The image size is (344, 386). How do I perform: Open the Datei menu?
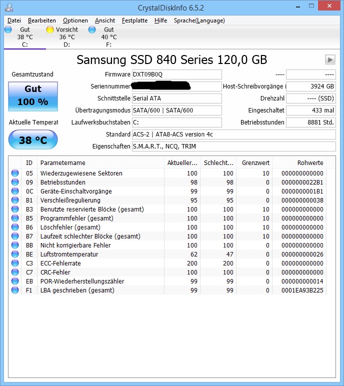click(14, 20)
